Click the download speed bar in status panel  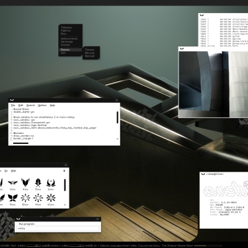tap(34, 246)
